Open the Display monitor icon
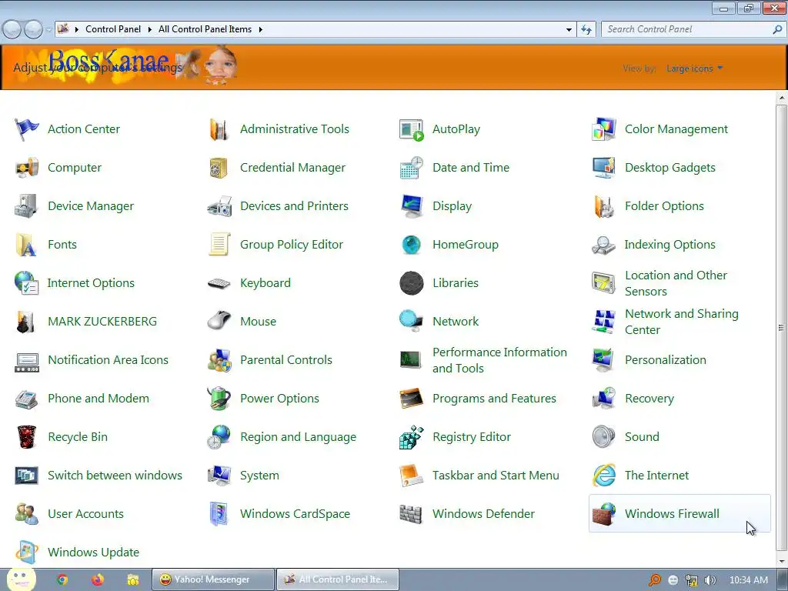Screen dimensions: 788x591 (x=411, y=206)
